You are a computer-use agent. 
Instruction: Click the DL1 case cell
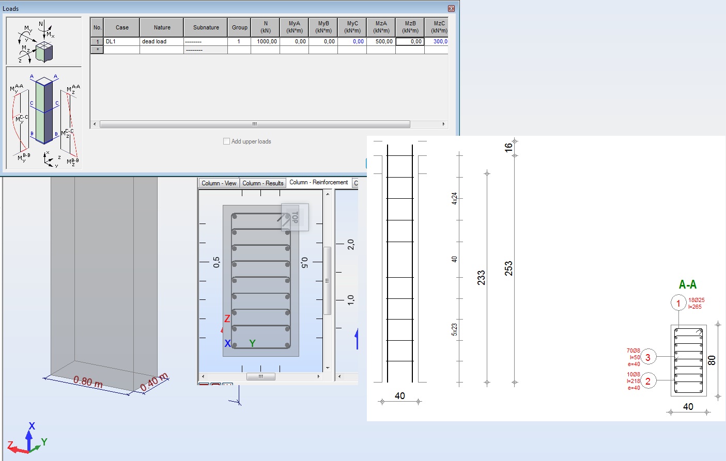pyautogui.click(x=122, y=41)
